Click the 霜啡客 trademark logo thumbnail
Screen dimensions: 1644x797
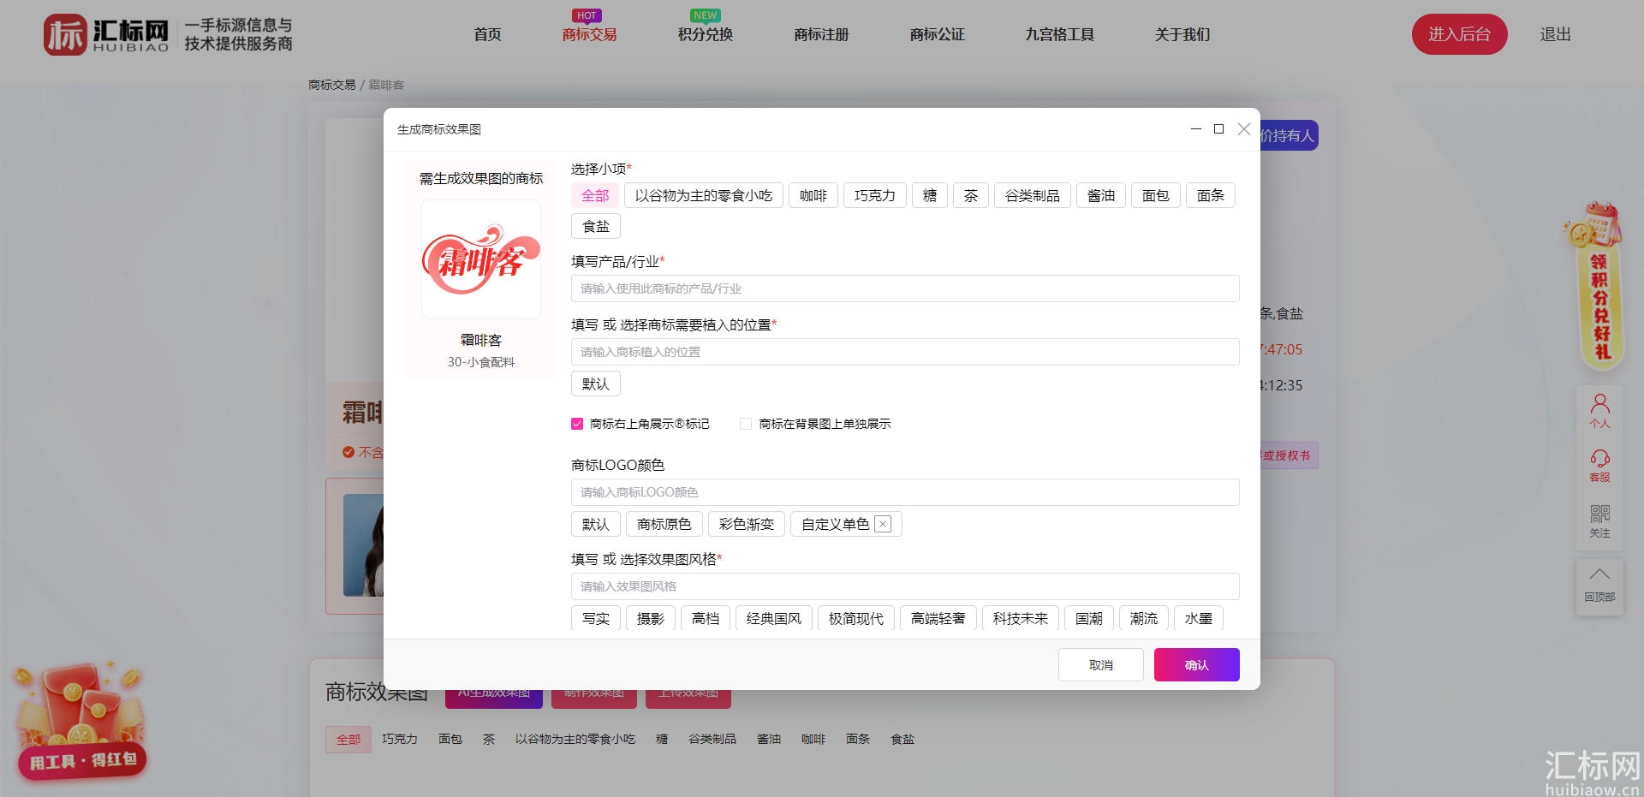coord(481,259)
